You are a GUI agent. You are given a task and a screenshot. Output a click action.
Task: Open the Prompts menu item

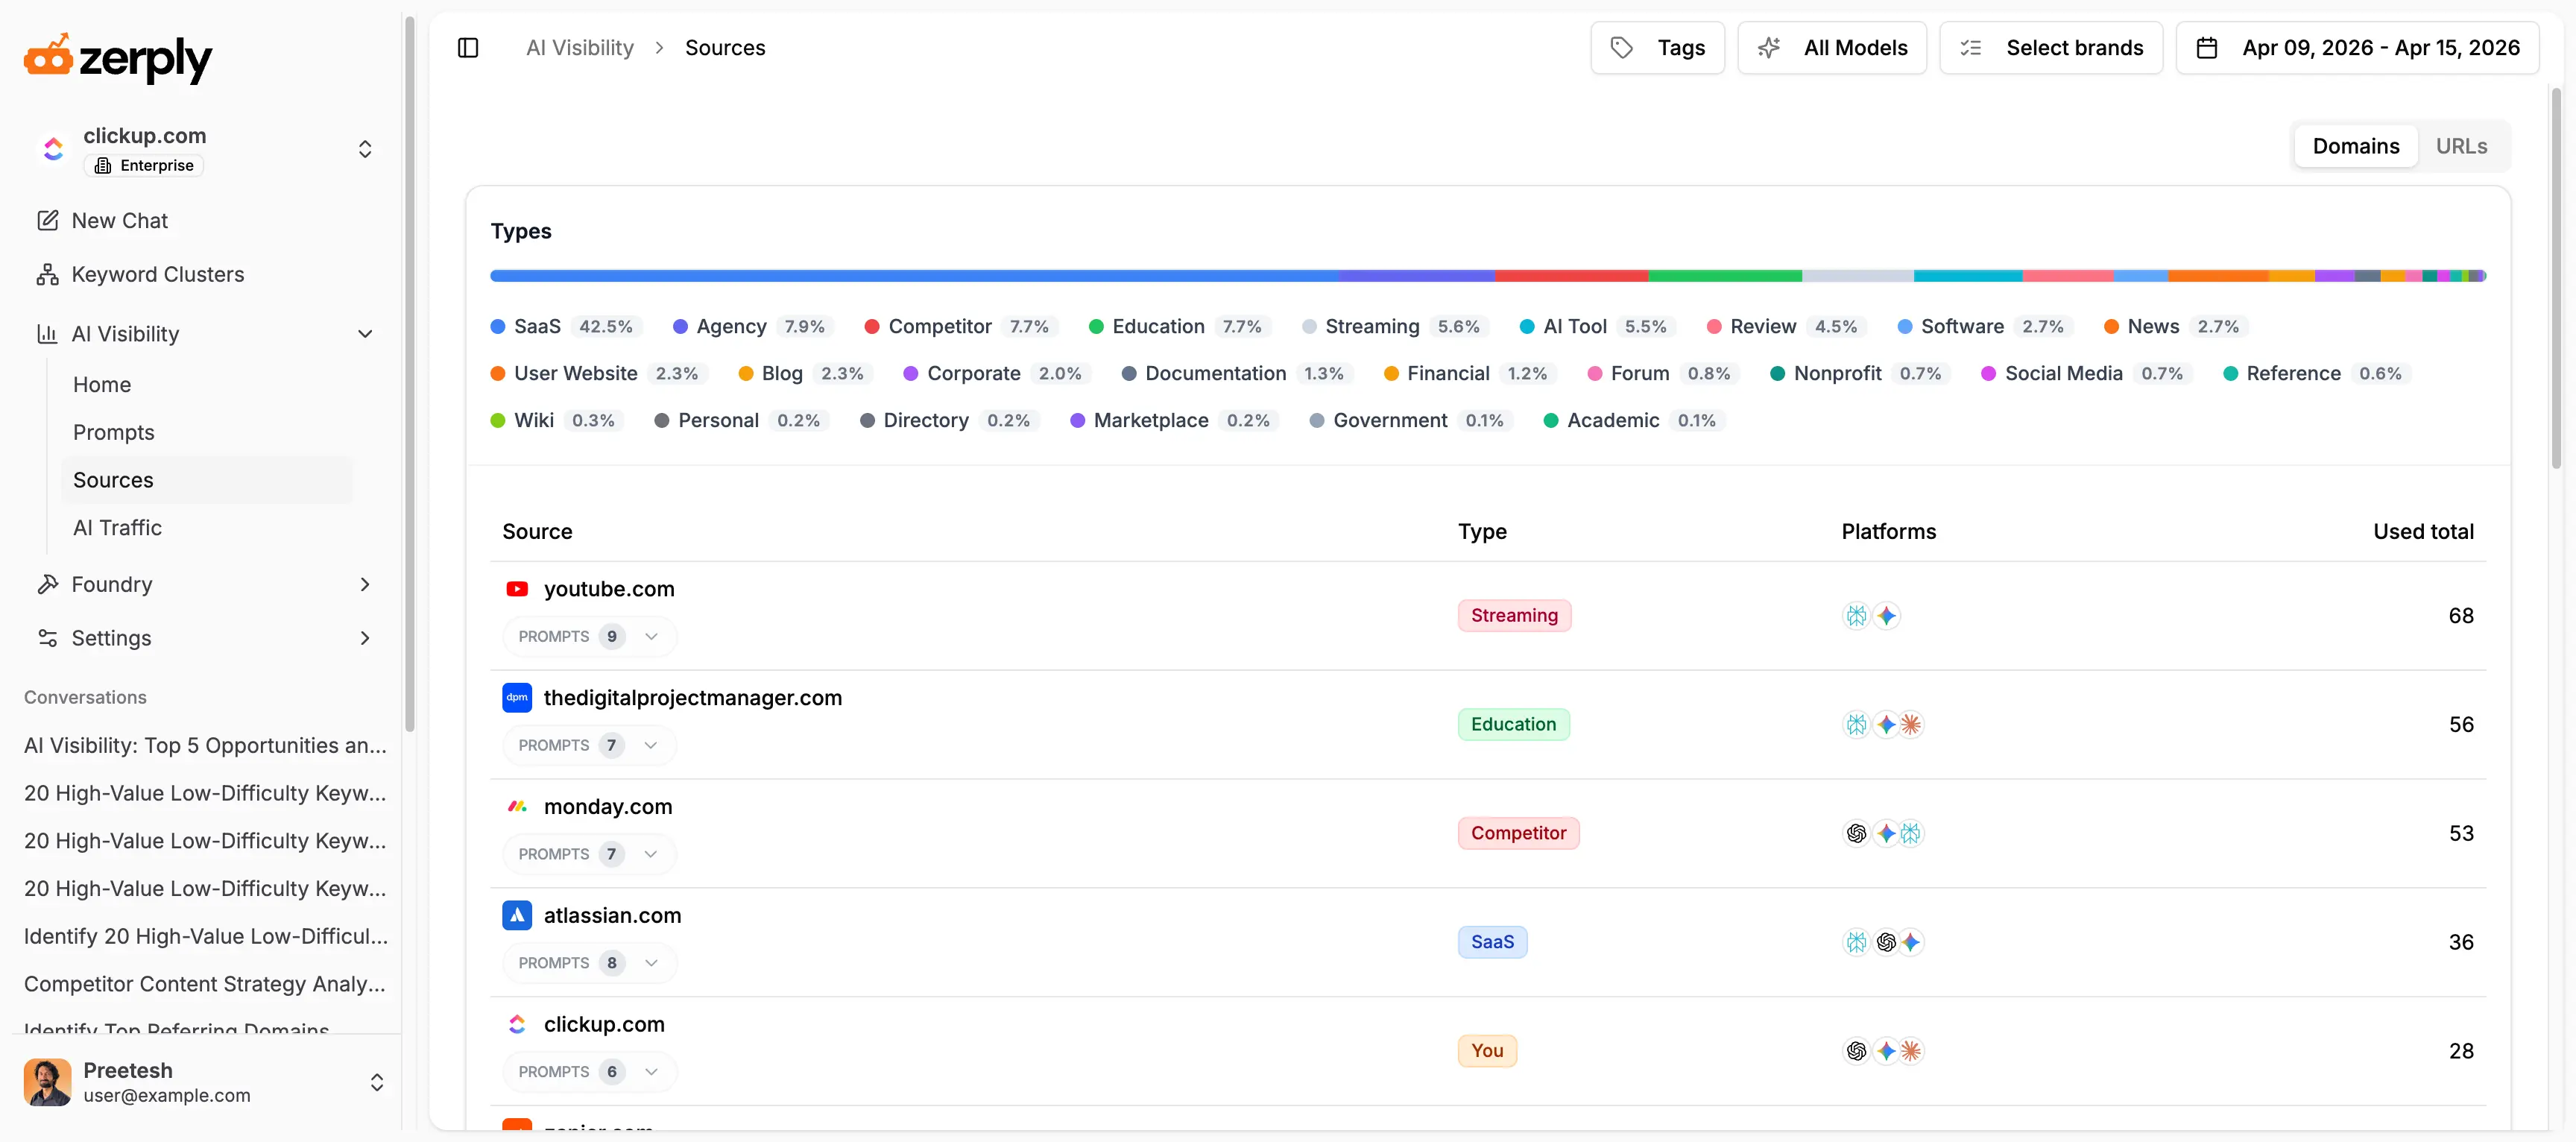[x=114, y=433]
